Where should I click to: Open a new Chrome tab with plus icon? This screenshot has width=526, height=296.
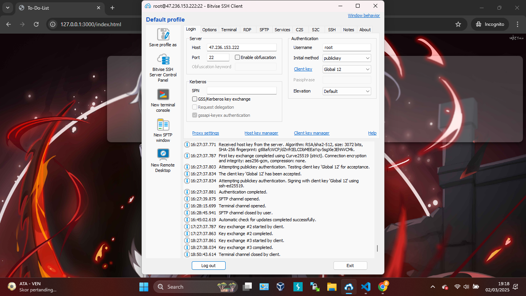[112, 8]
